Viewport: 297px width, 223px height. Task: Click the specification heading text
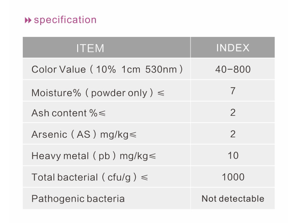[x=65, y=20]
